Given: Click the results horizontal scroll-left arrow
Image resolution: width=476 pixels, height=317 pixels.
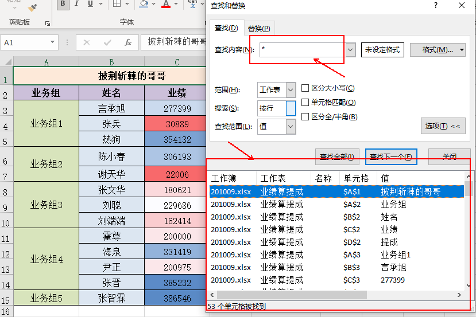Looking at the screenshot, I should click(x=212, y=295).
